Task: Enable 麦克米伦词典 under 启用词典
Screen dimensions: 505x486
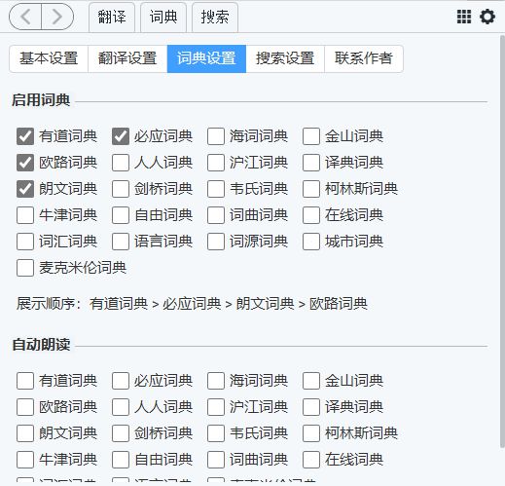Action: tap(25, 268)
